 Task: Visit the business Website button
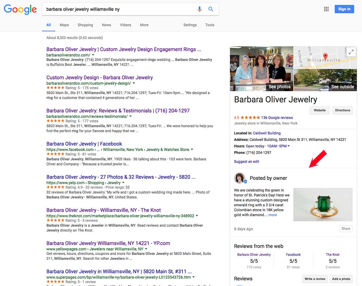[320, 110]
